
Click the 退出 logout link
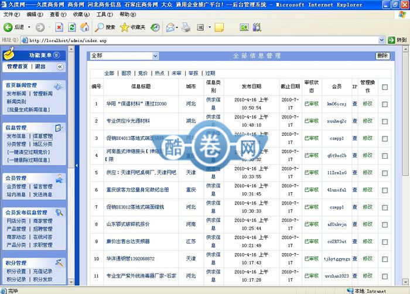coord(40,67)
